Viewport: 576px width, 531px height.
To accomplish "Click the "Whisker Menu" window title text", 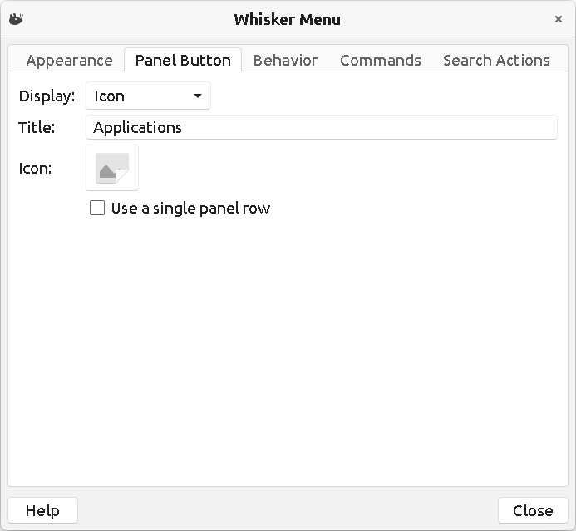I will [x=287, y=19].
